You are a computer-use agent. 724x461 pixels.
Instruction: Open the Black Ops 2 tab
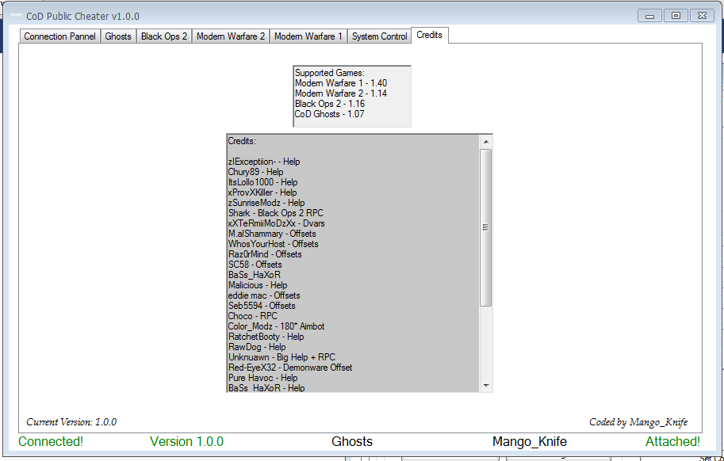164,36
